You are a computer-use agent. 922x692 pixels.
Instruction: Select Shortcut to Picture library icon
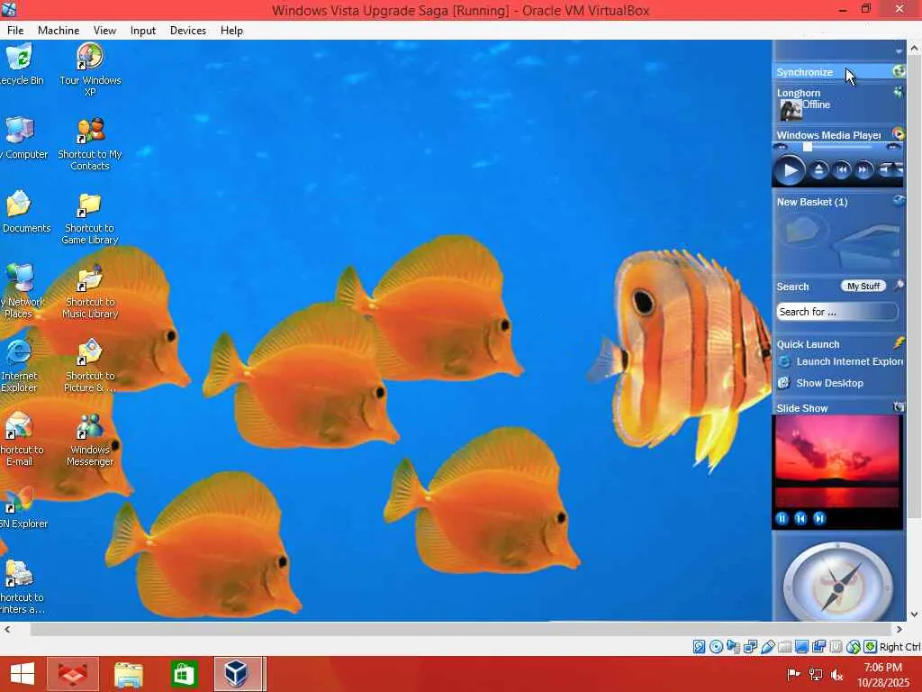click(90, 352)
